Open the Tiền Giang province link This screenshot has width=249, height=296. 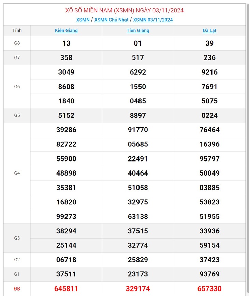[138, 30]
